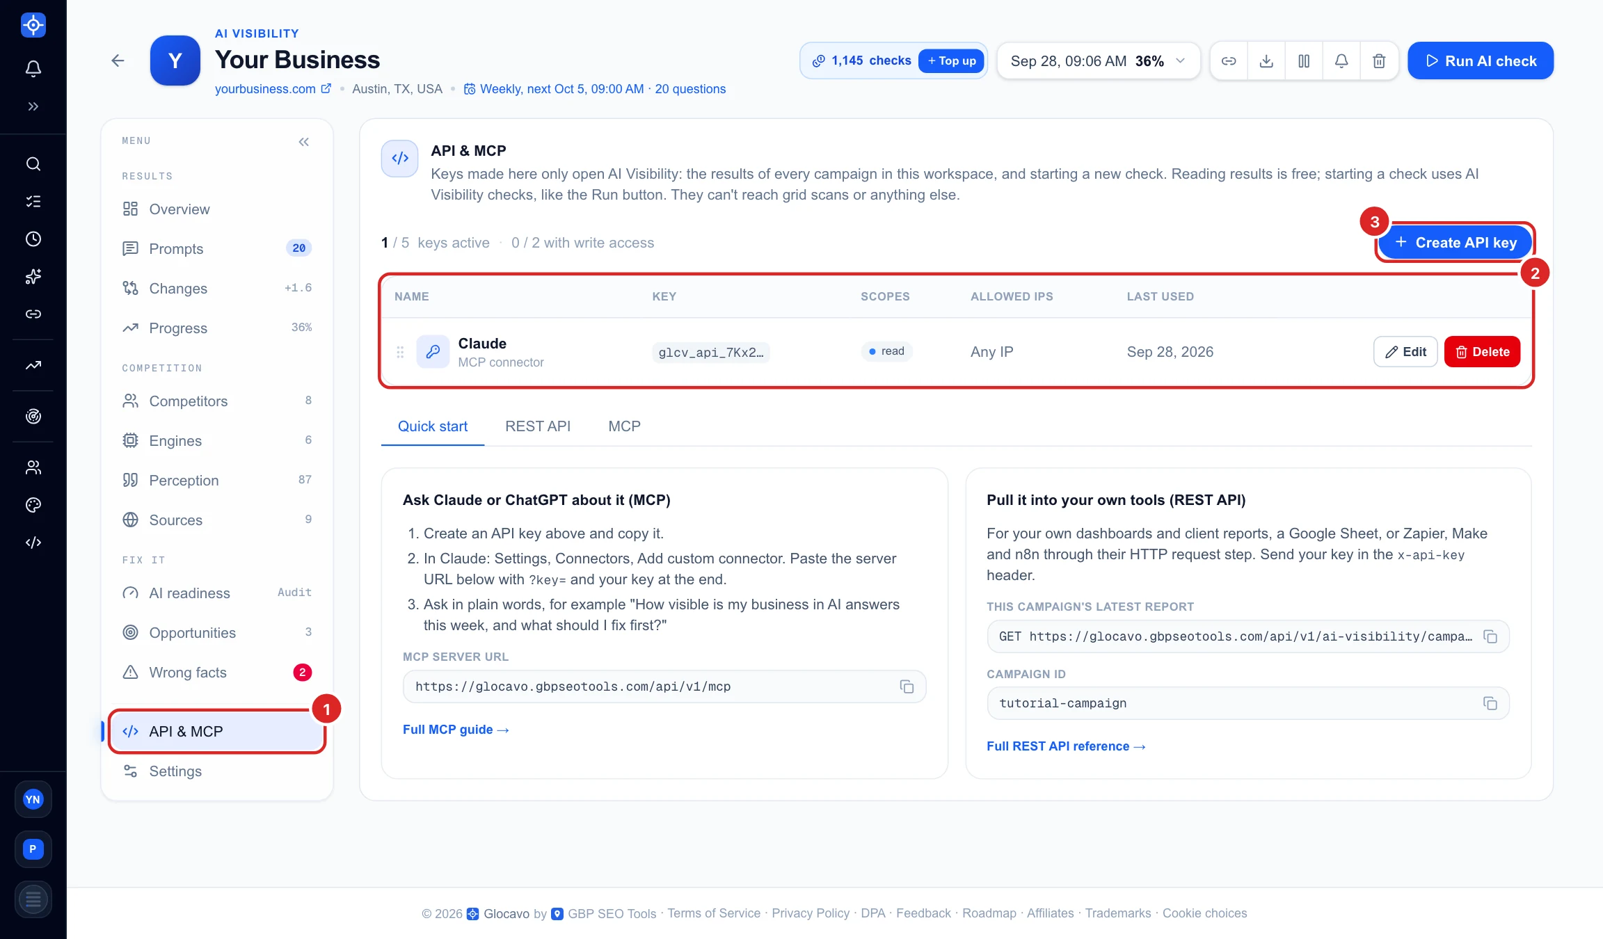
Task: Open the target radar icon in left rail
Action: pos(33,417)
